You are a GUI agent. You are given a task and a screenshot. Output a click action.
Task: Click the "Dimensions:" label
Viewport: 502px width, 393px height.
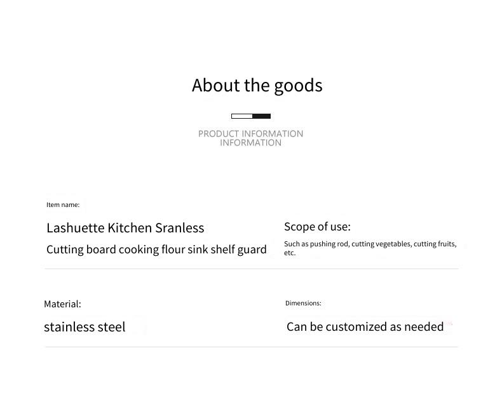tap(303, 303)
